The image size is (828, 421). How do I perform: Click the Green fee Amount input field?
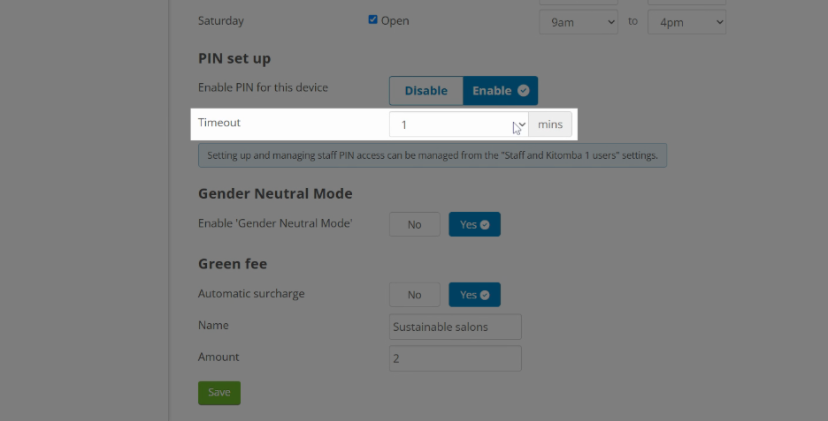point(456,358)
